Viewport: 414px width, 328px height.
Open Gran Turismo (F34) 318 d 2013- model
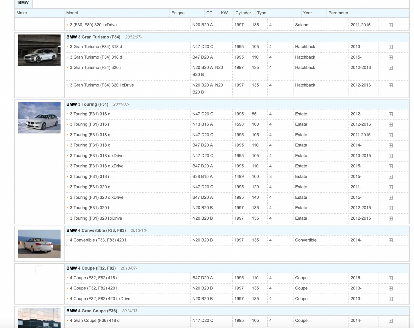click(x=96, y=47)
